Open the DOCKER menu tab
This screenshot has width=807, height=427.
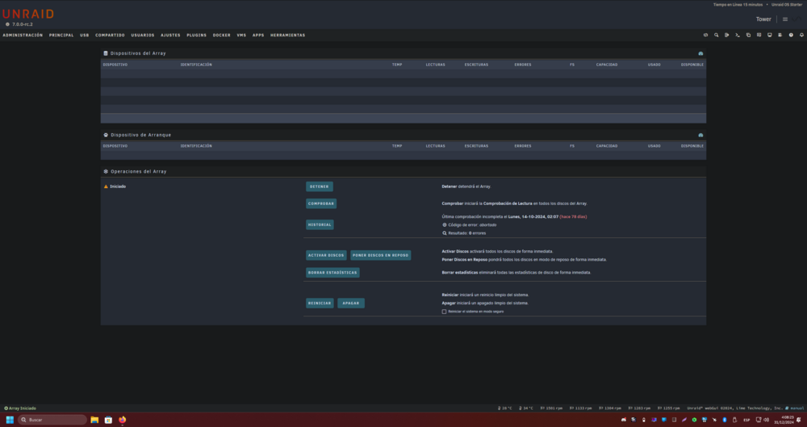click(221, 35)
